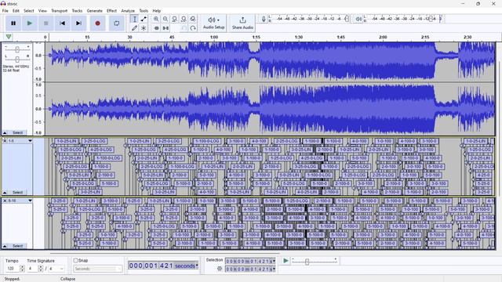Close the 1-5 label track

(5, 141)
